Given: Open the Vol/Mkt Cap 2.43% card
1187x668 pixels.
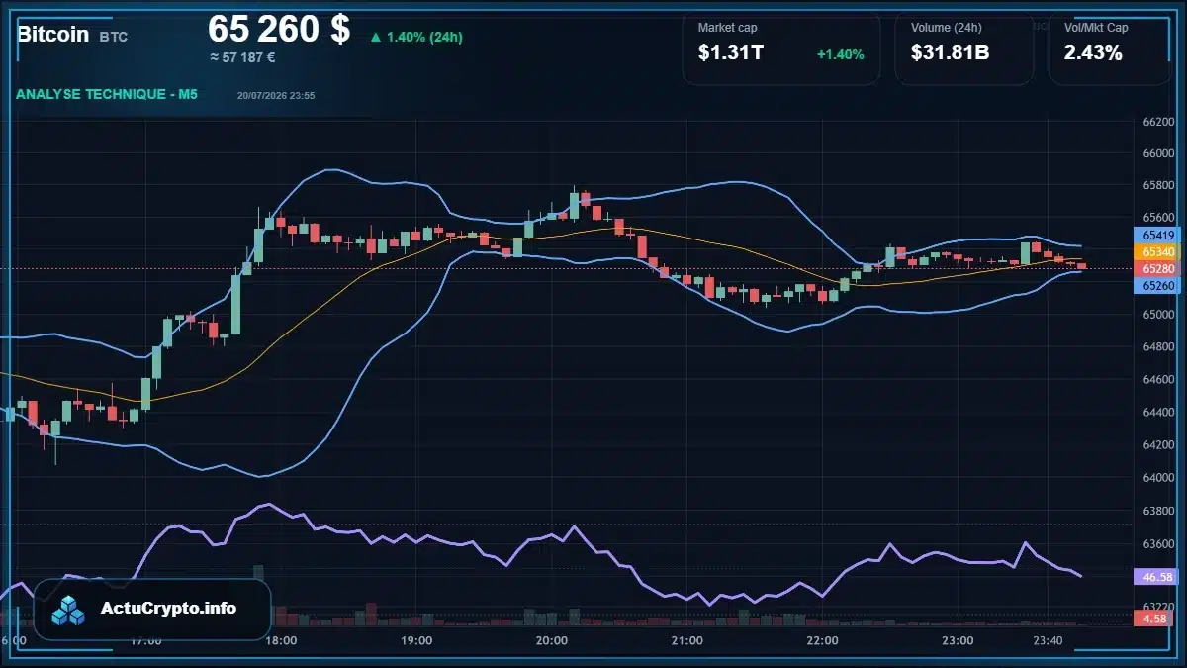Looking at the screenshot, I should click(x=1109, y=47).
